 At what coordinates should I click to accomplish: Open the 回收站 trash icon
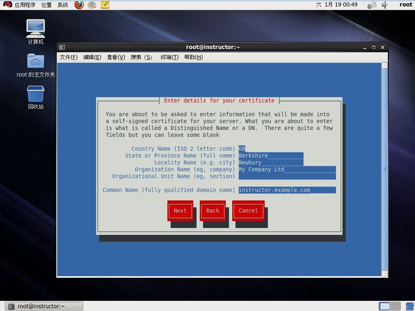[36, 94]
